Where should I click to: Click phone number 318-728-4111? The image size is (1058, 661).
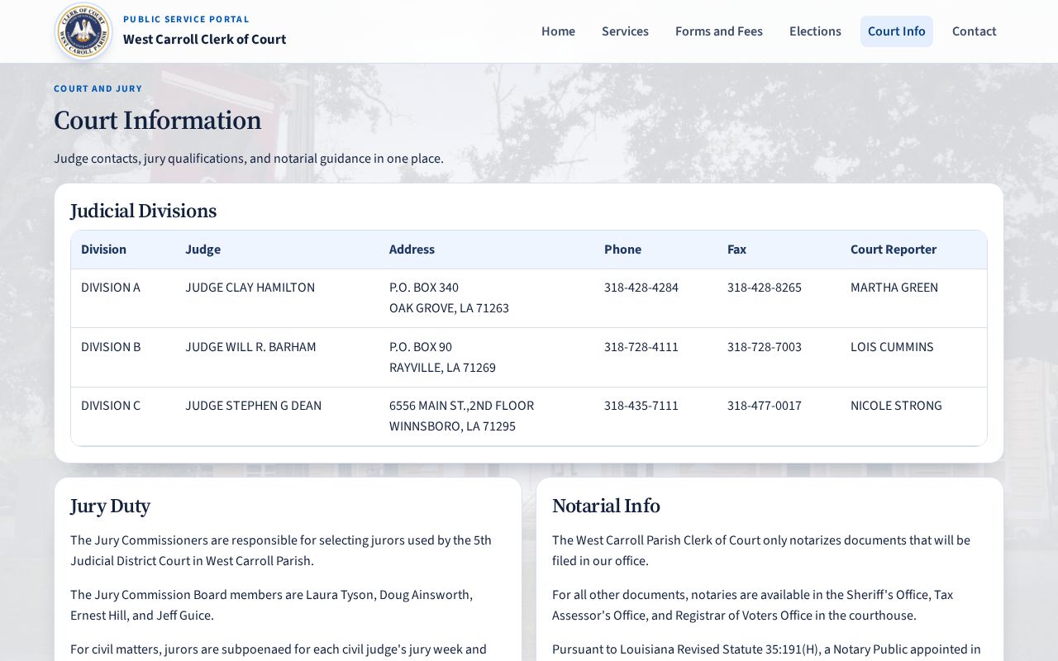pyautogui.click(x=641, y=347)
